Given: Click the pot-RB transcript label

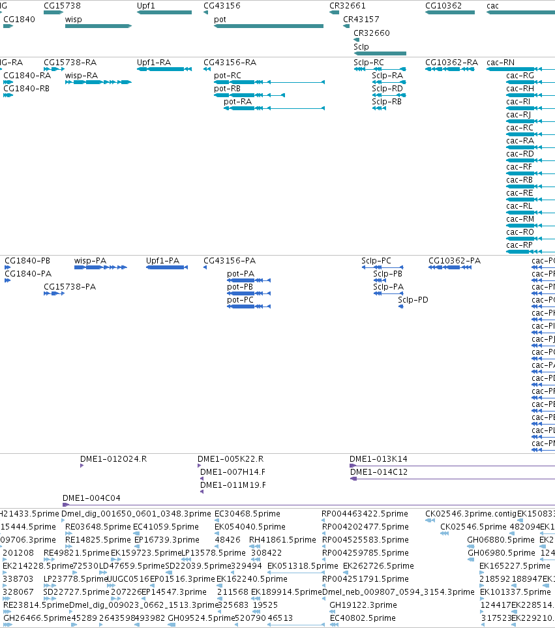Looking at the screenshot, I should point(227,89).
